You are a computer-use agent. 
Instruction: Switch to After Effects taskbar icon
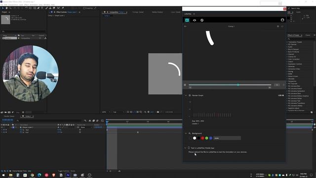pos(68,175)
